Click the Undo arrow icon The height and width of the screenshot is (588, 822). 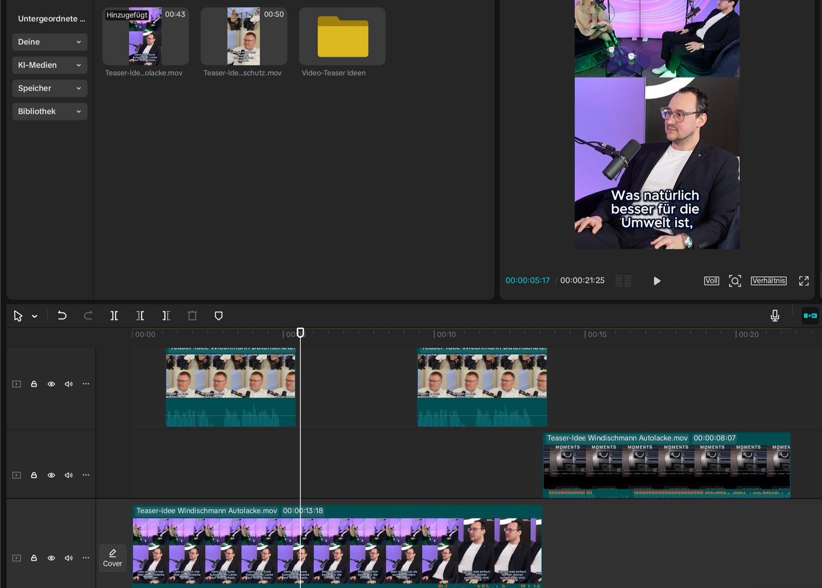coord(62,316)
